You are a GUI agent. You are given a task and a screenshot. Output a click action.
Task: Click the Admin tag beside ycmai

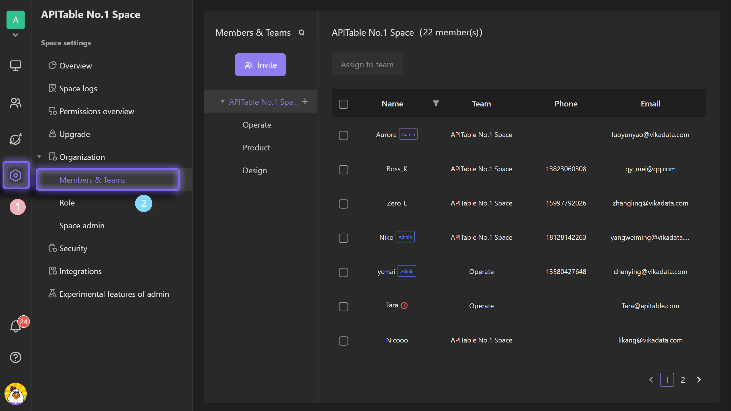[407, 271]
